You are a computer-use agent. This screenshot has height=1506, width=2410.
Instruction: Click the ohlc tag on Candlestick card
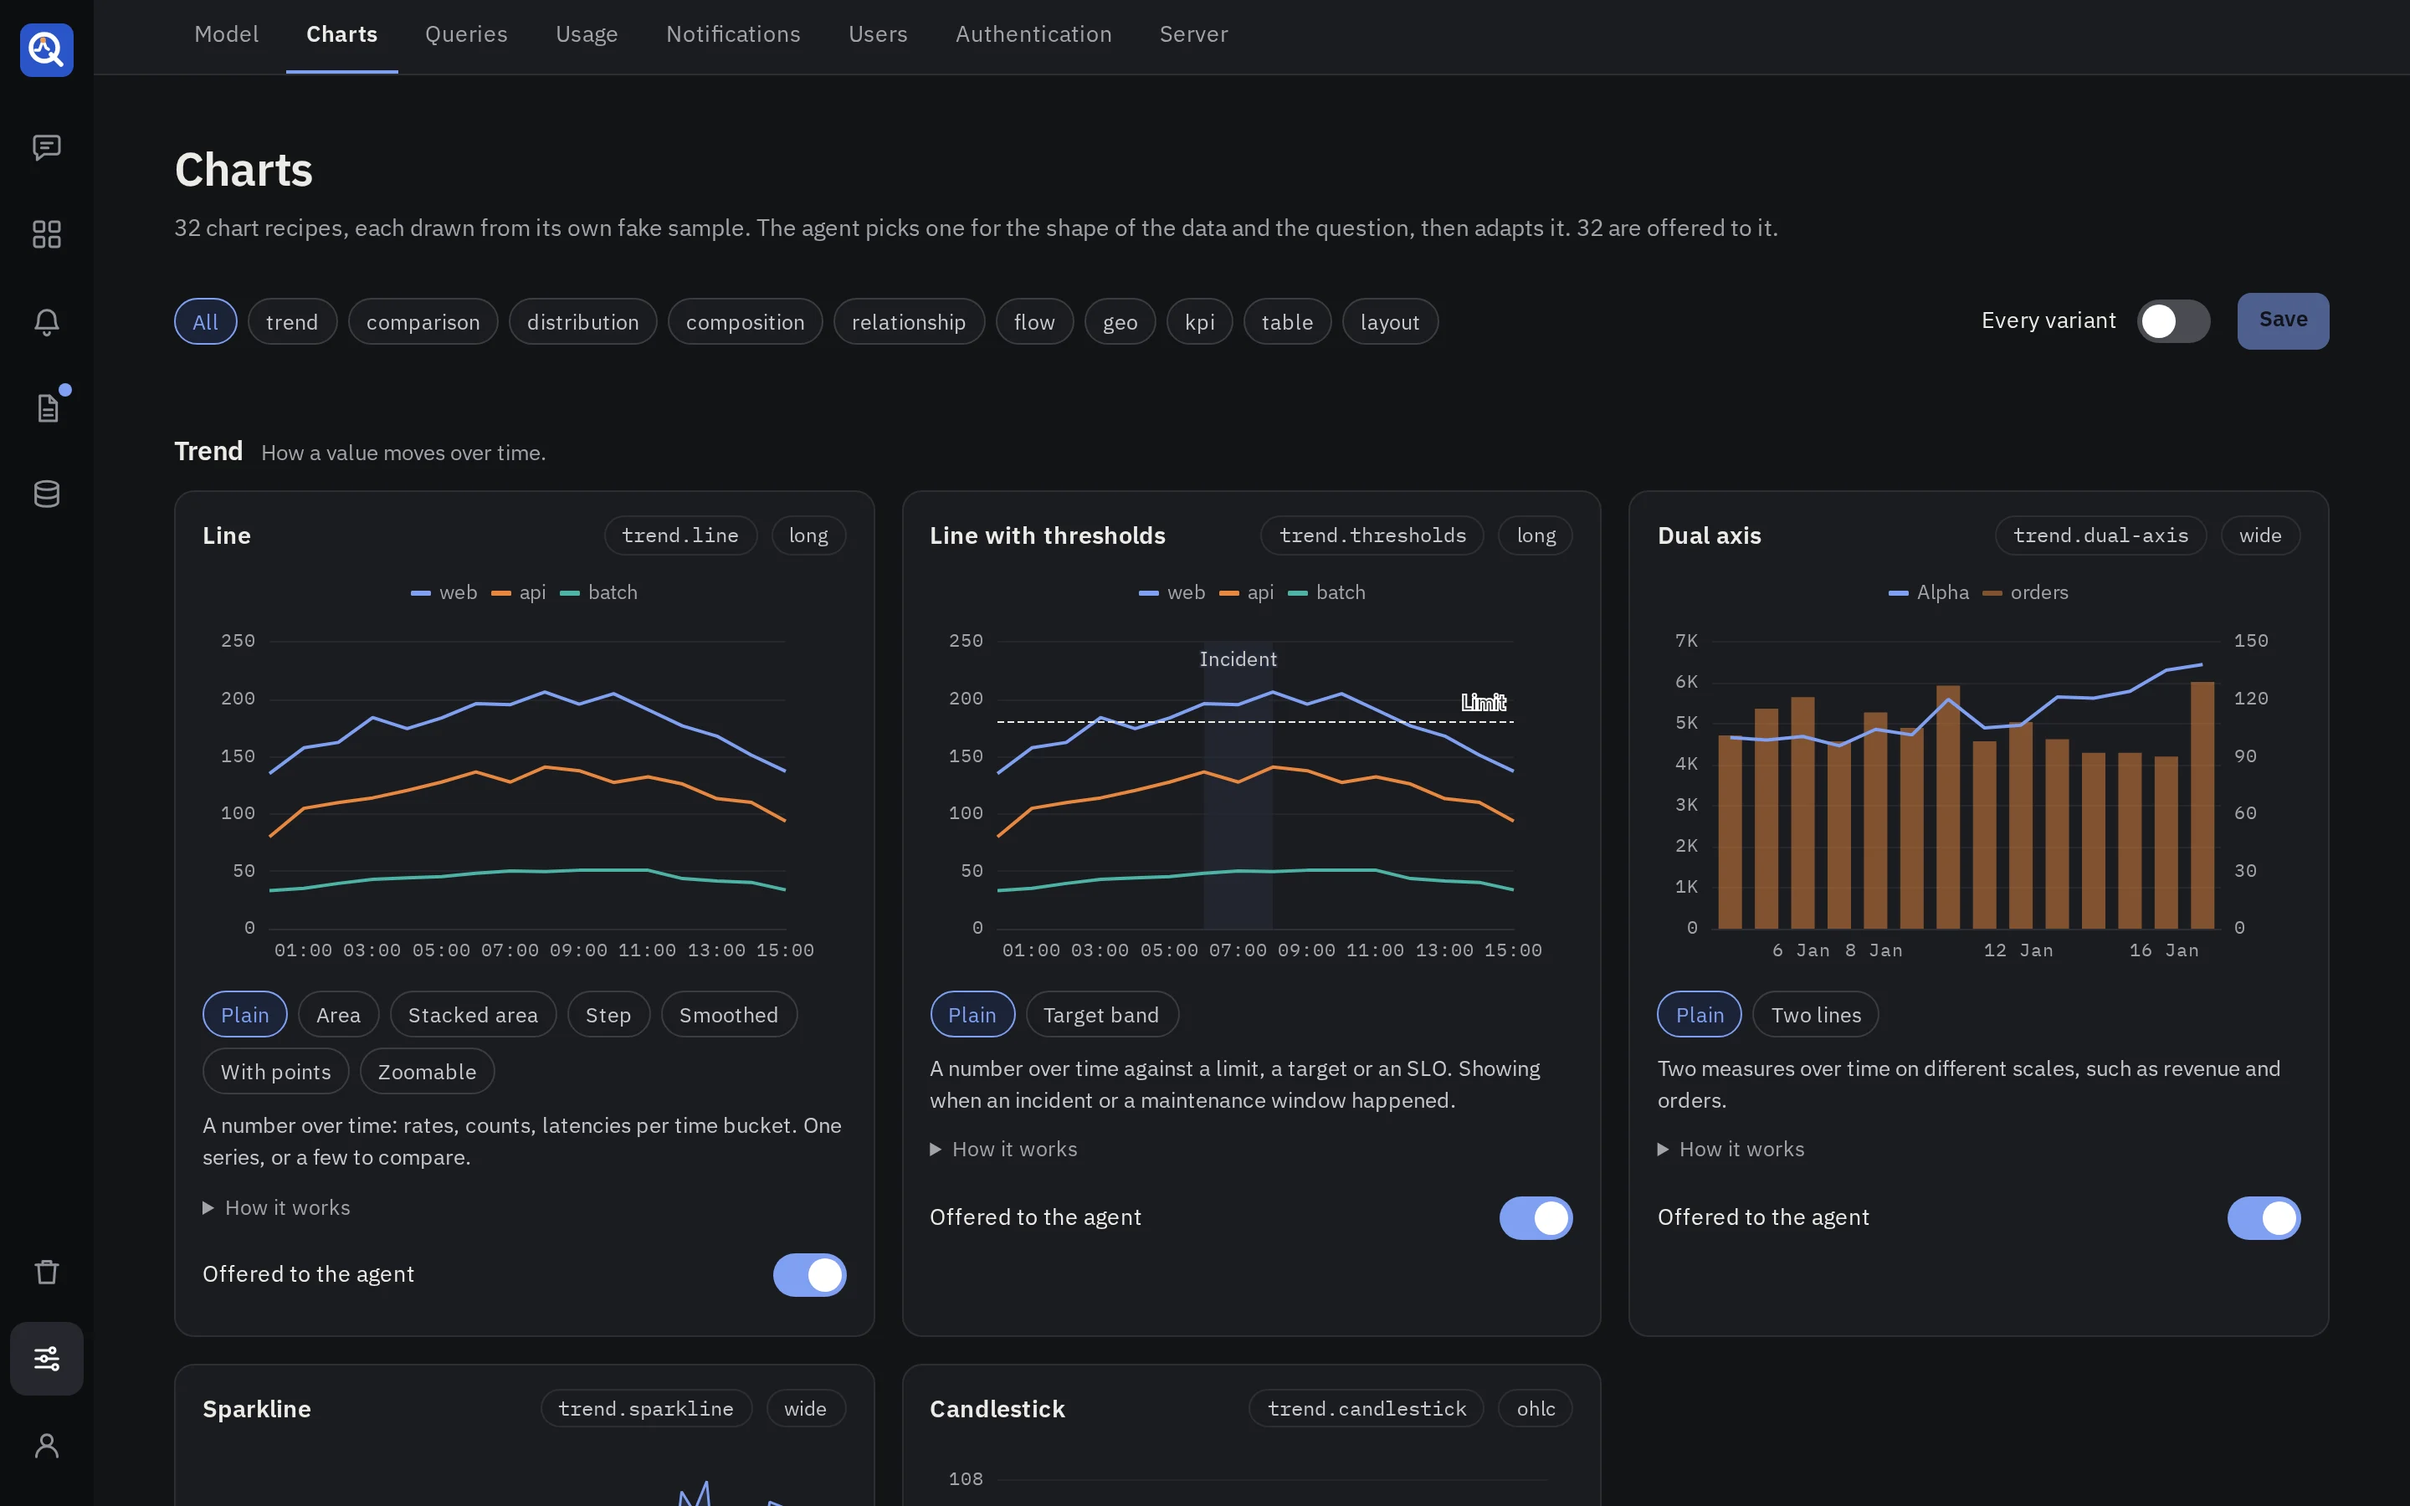click(1536, 1408)
